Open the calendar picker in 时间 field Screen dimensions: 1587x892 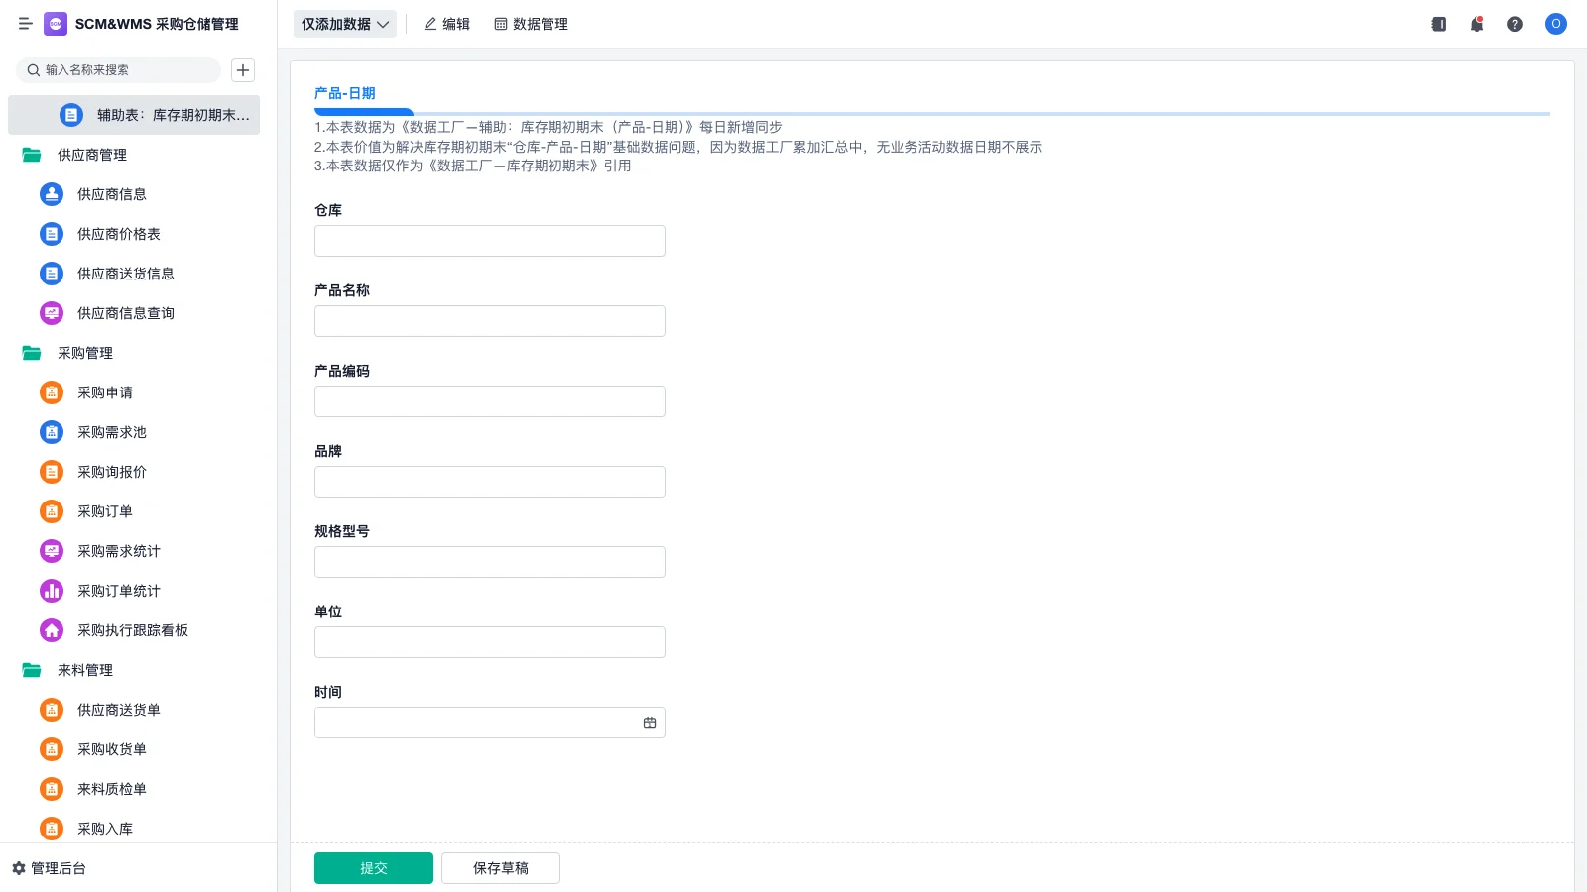(650, 723)
